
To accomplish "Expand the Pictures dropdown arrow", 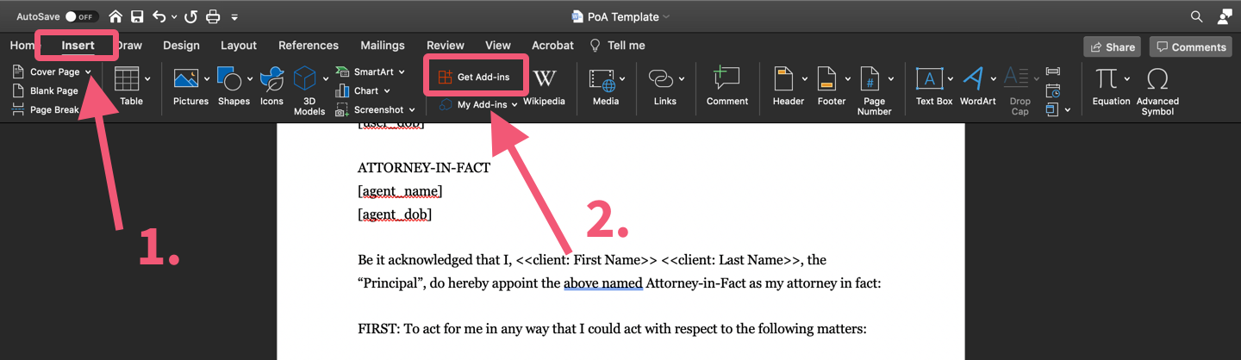I will click(x=207, y=79).
